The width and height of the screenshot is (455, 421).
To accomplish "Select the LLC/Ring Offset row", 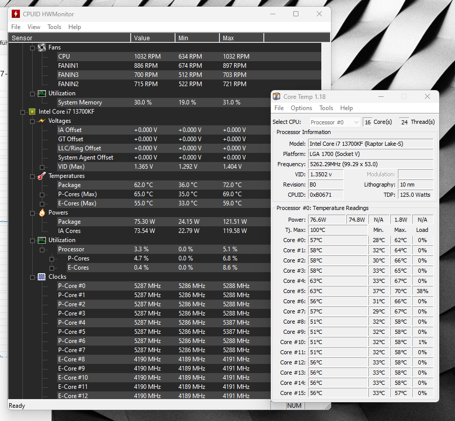I will point(164,148).
